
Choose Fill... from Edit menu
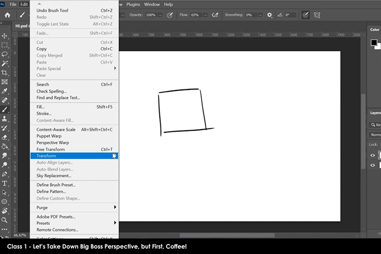[x=74, y=107]
